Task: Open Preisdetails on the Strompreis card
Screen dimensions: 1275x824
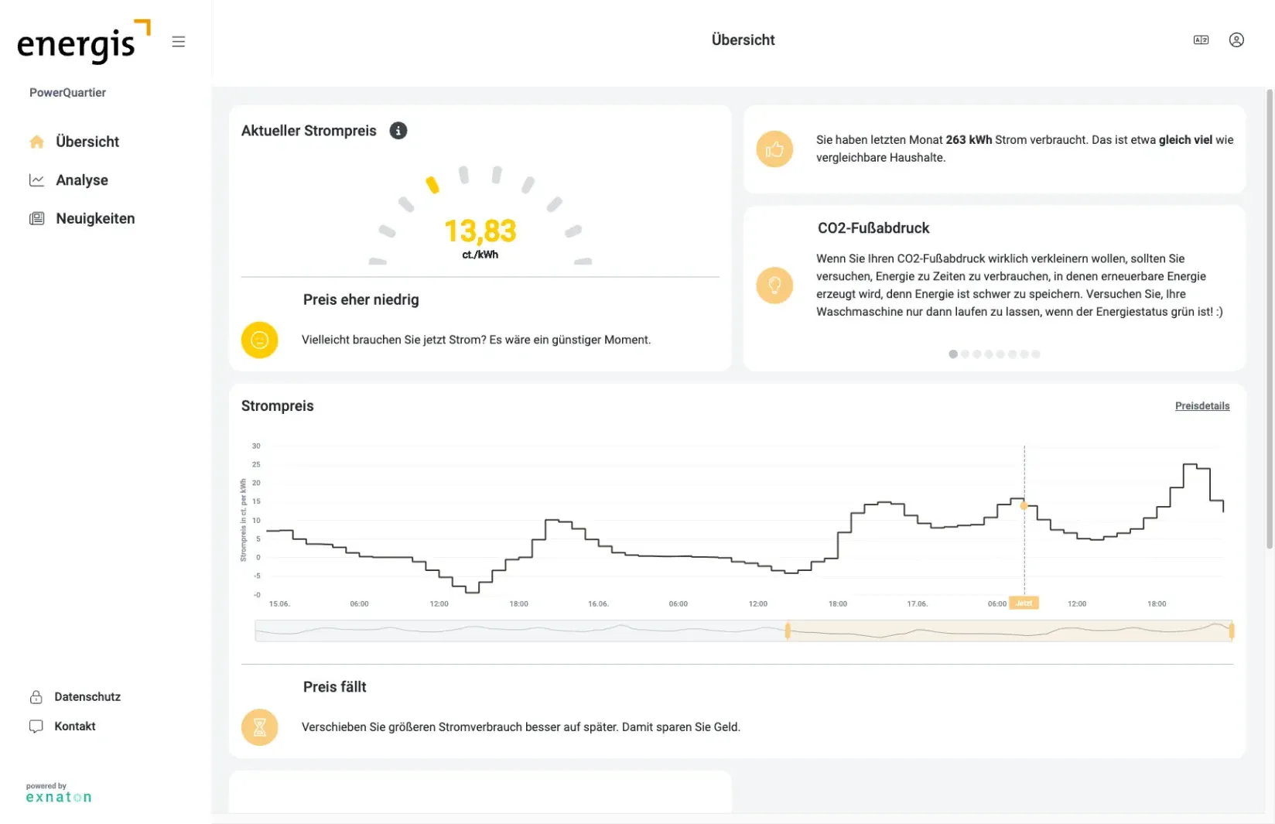Action: click(1202, 405)
